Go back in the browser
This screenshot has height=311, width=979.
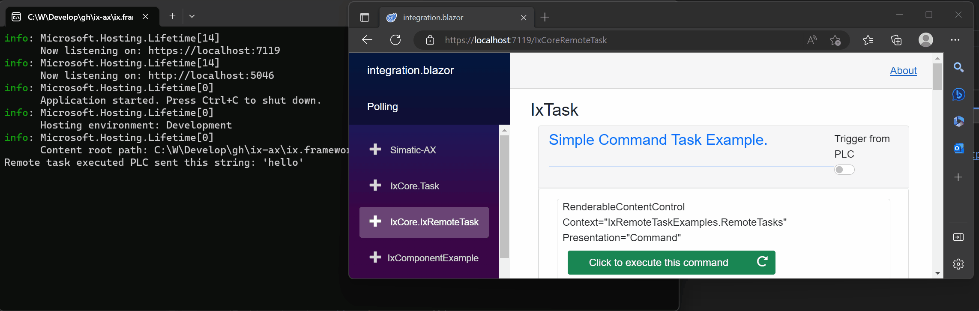(x=367, y=40)
